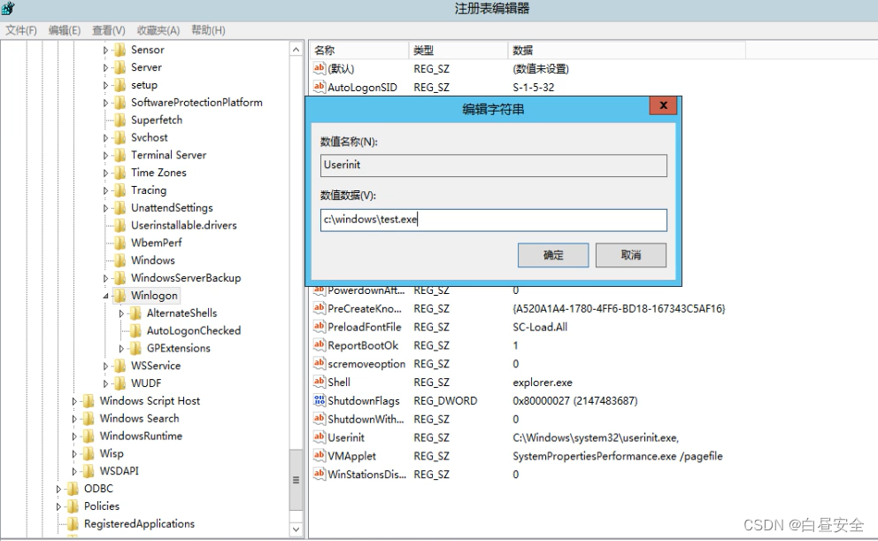Image resolution: width=878 pixels, height=541 pixels.
Task: Click the RegisteredApplications folder icon
Action: coord(73,524)
